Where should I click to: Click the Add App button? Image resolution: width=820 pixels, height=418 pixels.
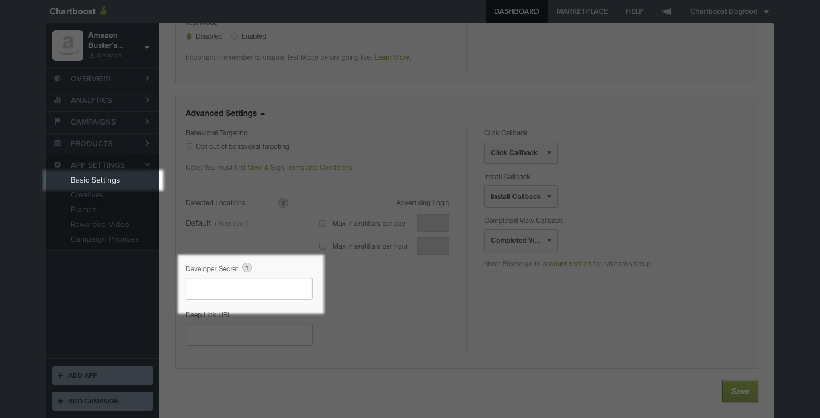pos(102,375)
